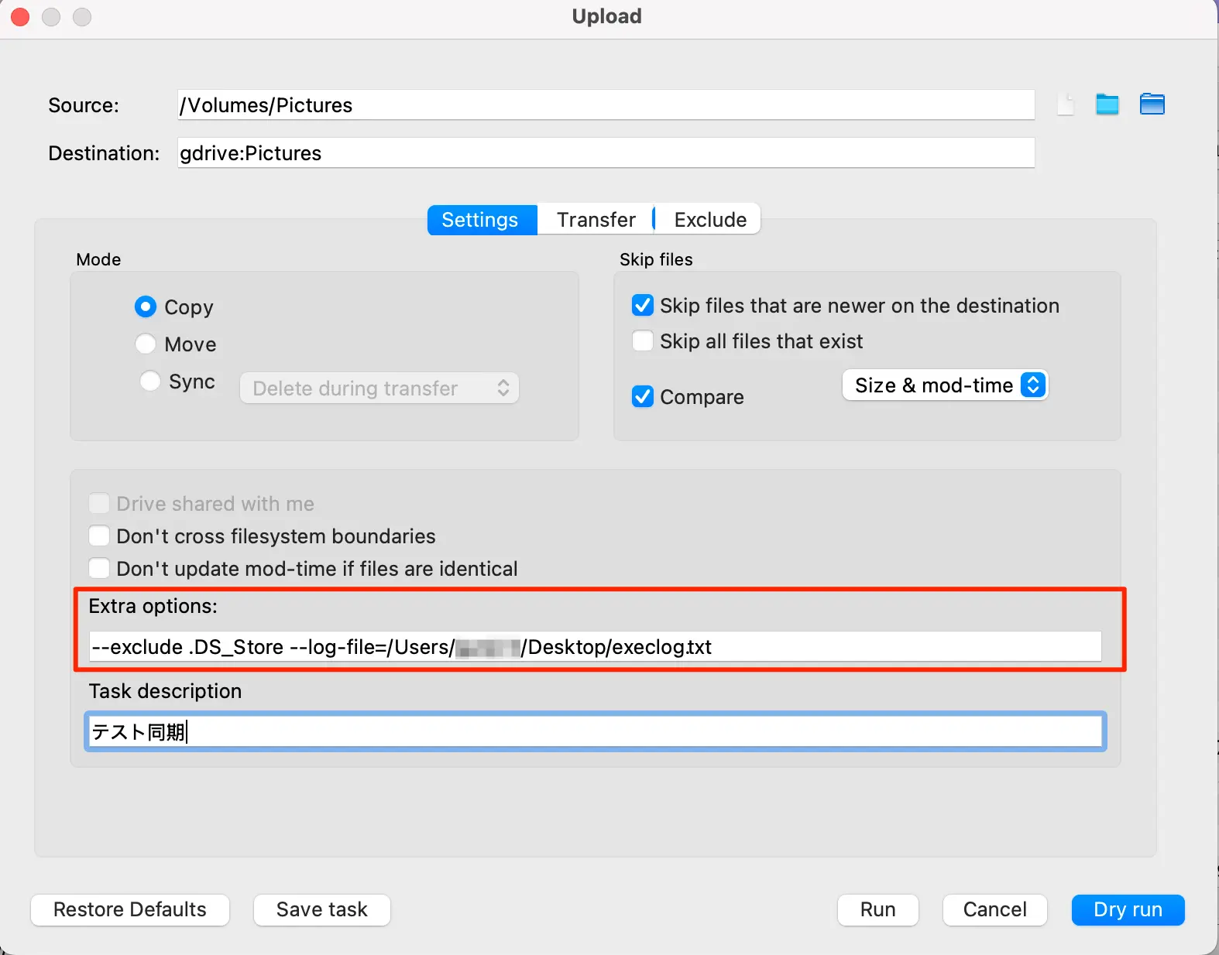Check Don't cross filesystem boundaries
Image resolution: width=1219 pixels, height=955 pixels.
99,536
